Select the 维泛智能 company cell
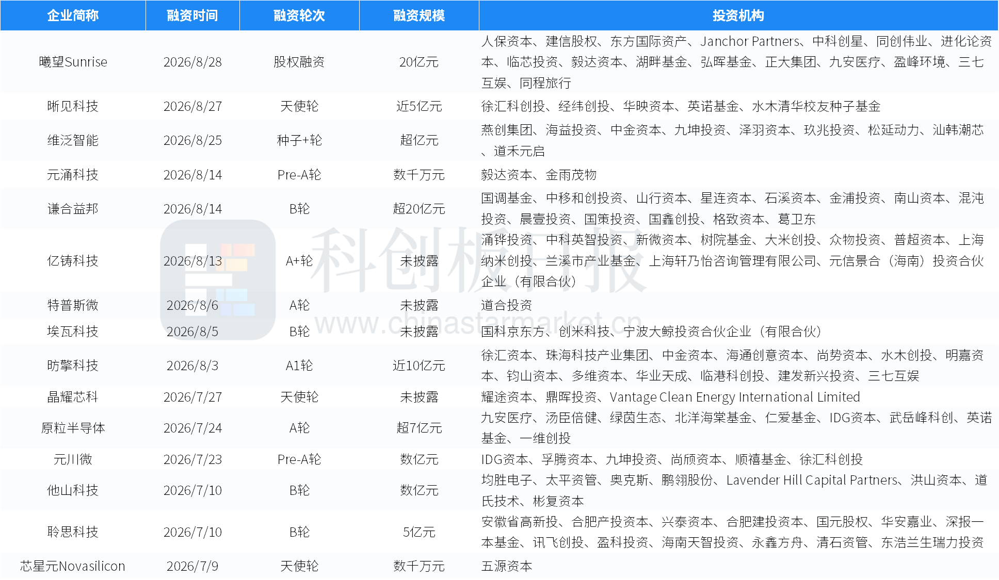 (73, 140)
